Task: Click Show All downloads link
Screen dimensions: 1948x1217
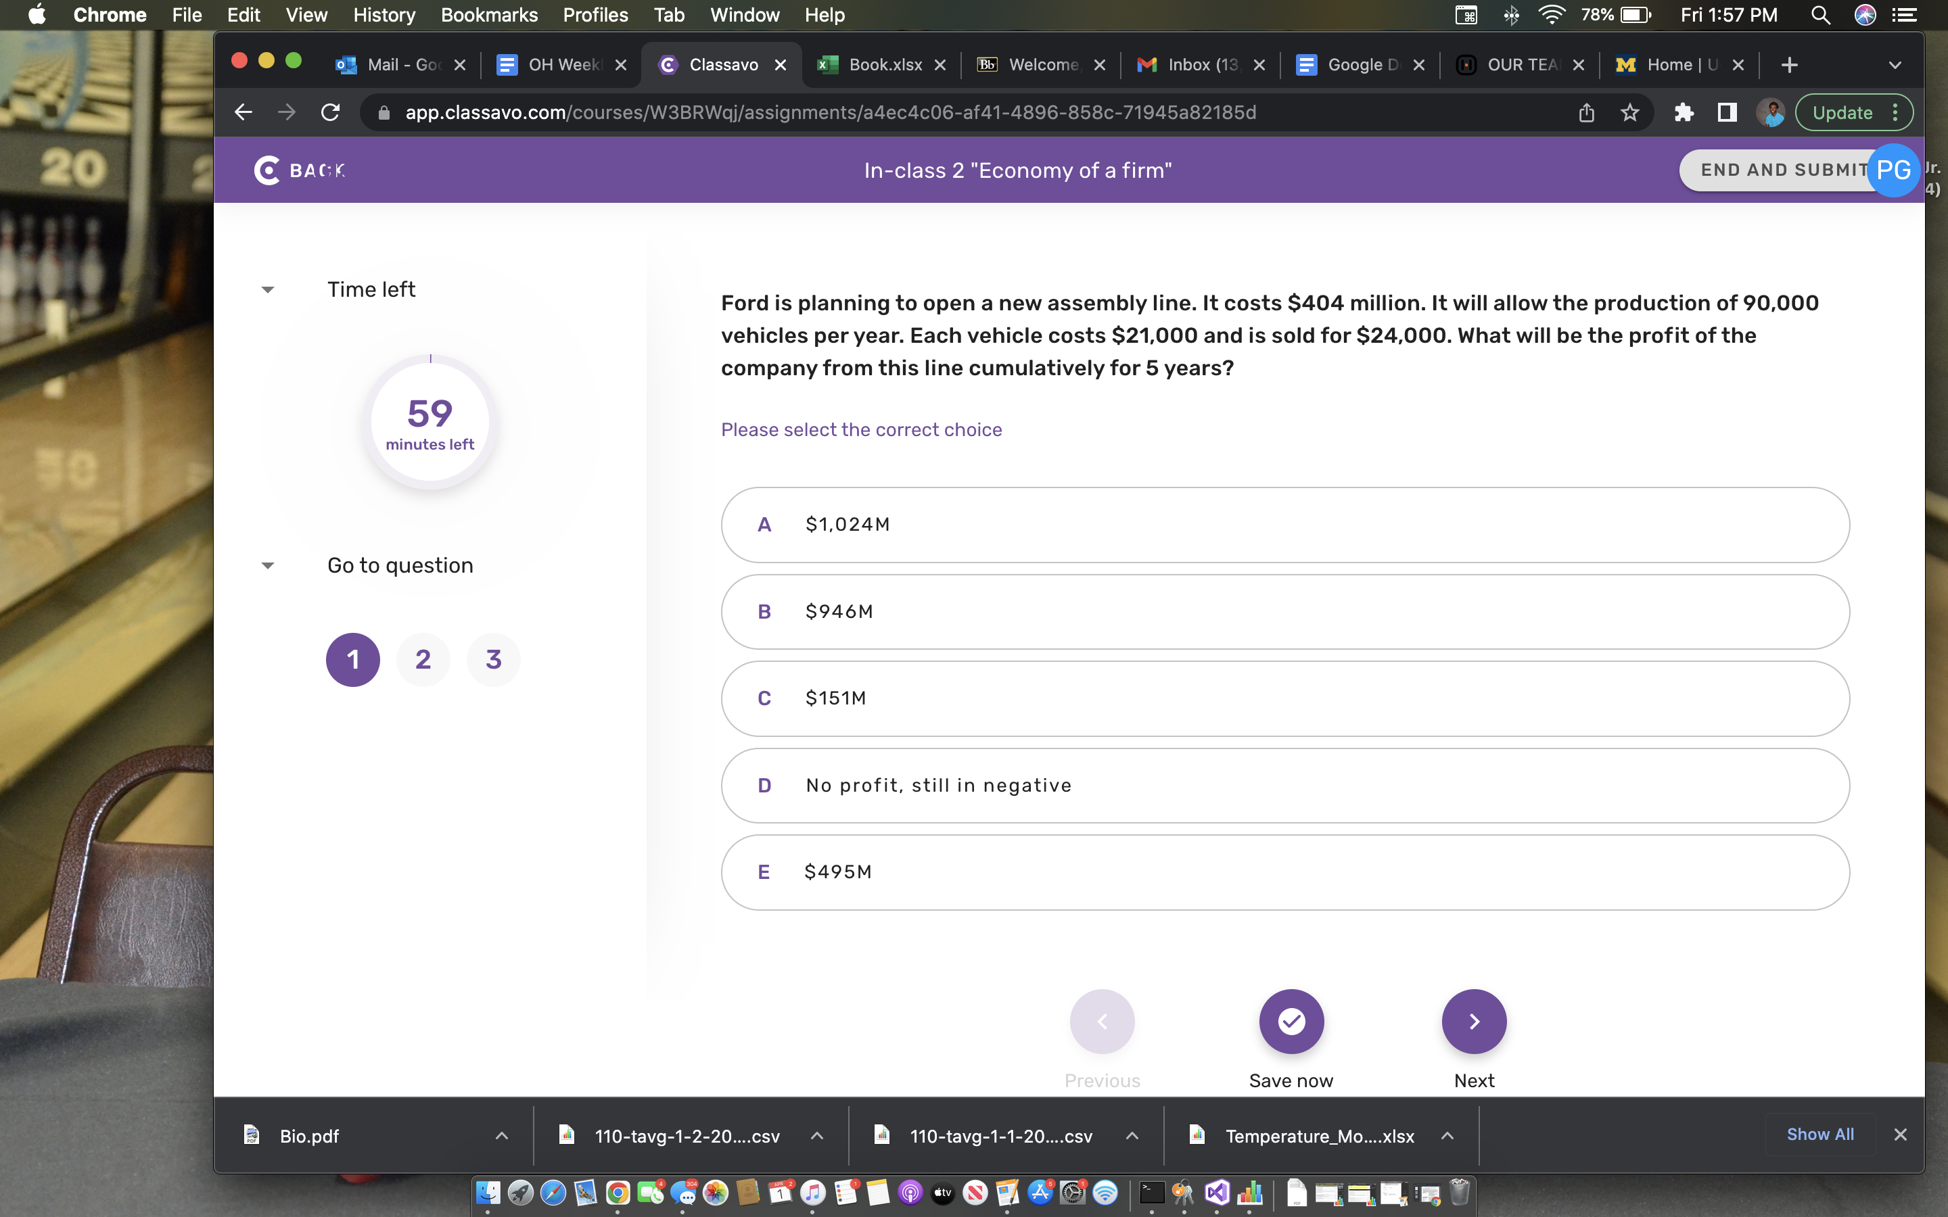Action: 1819,1134
